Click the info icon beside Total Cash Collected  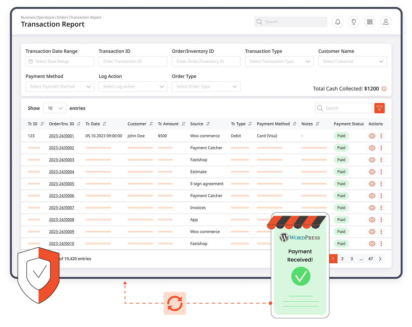coord(384,89)
